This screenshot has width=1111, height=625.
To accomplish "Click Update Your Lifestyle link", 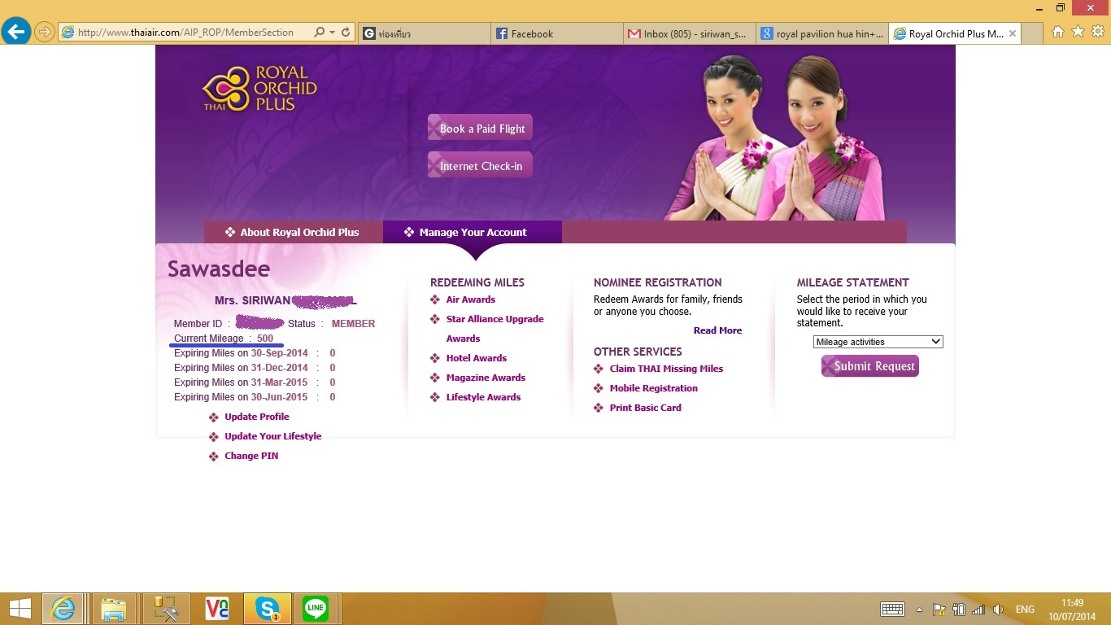I will [272, 436].
